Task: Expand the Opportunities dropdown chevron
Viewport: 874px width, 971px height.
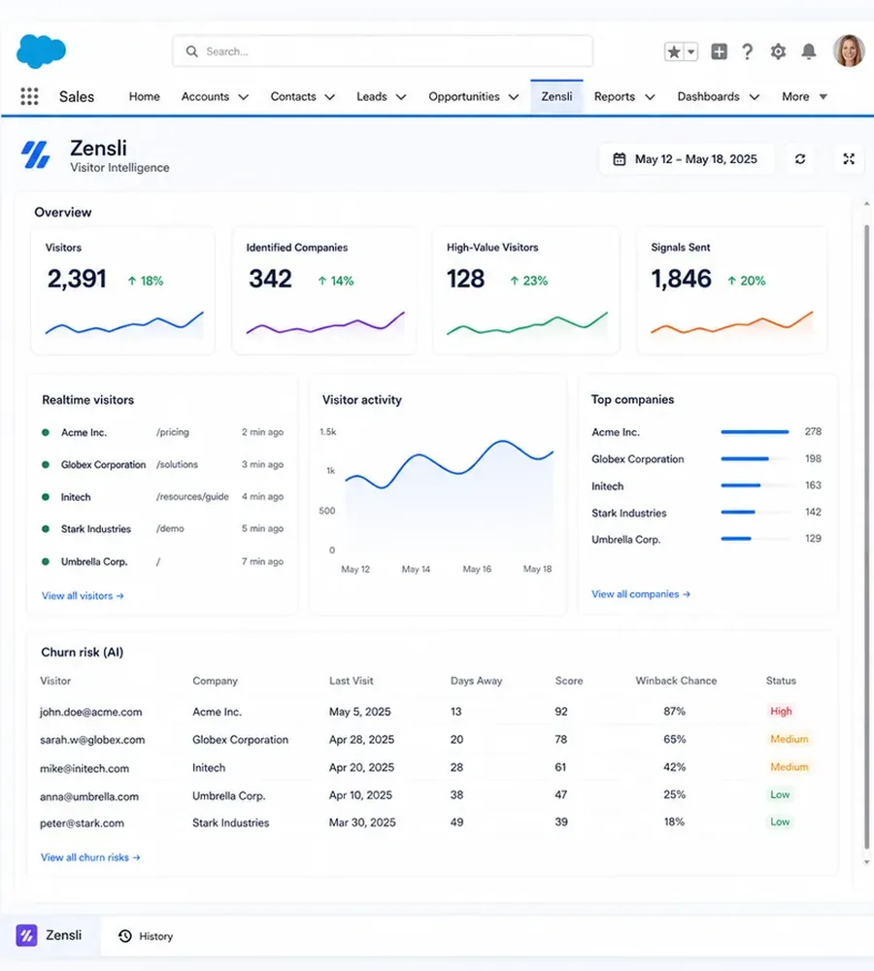Action: 514,97
